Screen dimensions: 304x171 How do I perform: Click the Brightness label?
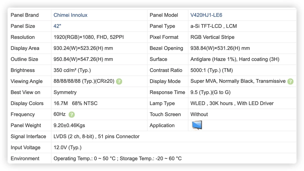(x=23, y=70)
